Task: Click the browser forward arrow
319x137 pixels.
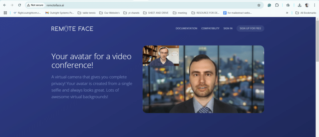Action: point(12,5)
